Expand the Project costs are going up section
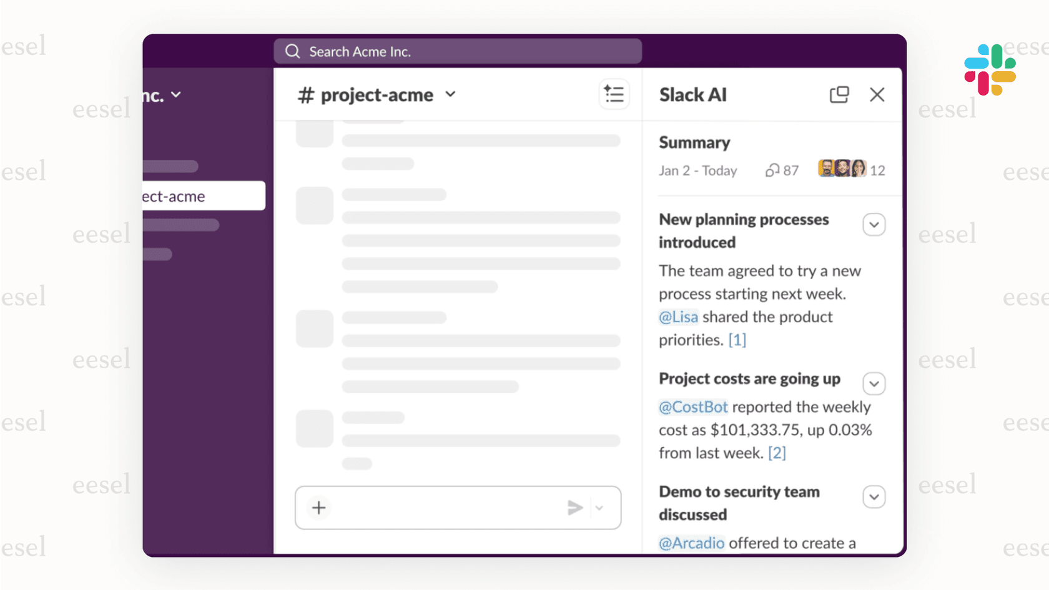This screenshot has width=1049, height=590. pos(874,383)
